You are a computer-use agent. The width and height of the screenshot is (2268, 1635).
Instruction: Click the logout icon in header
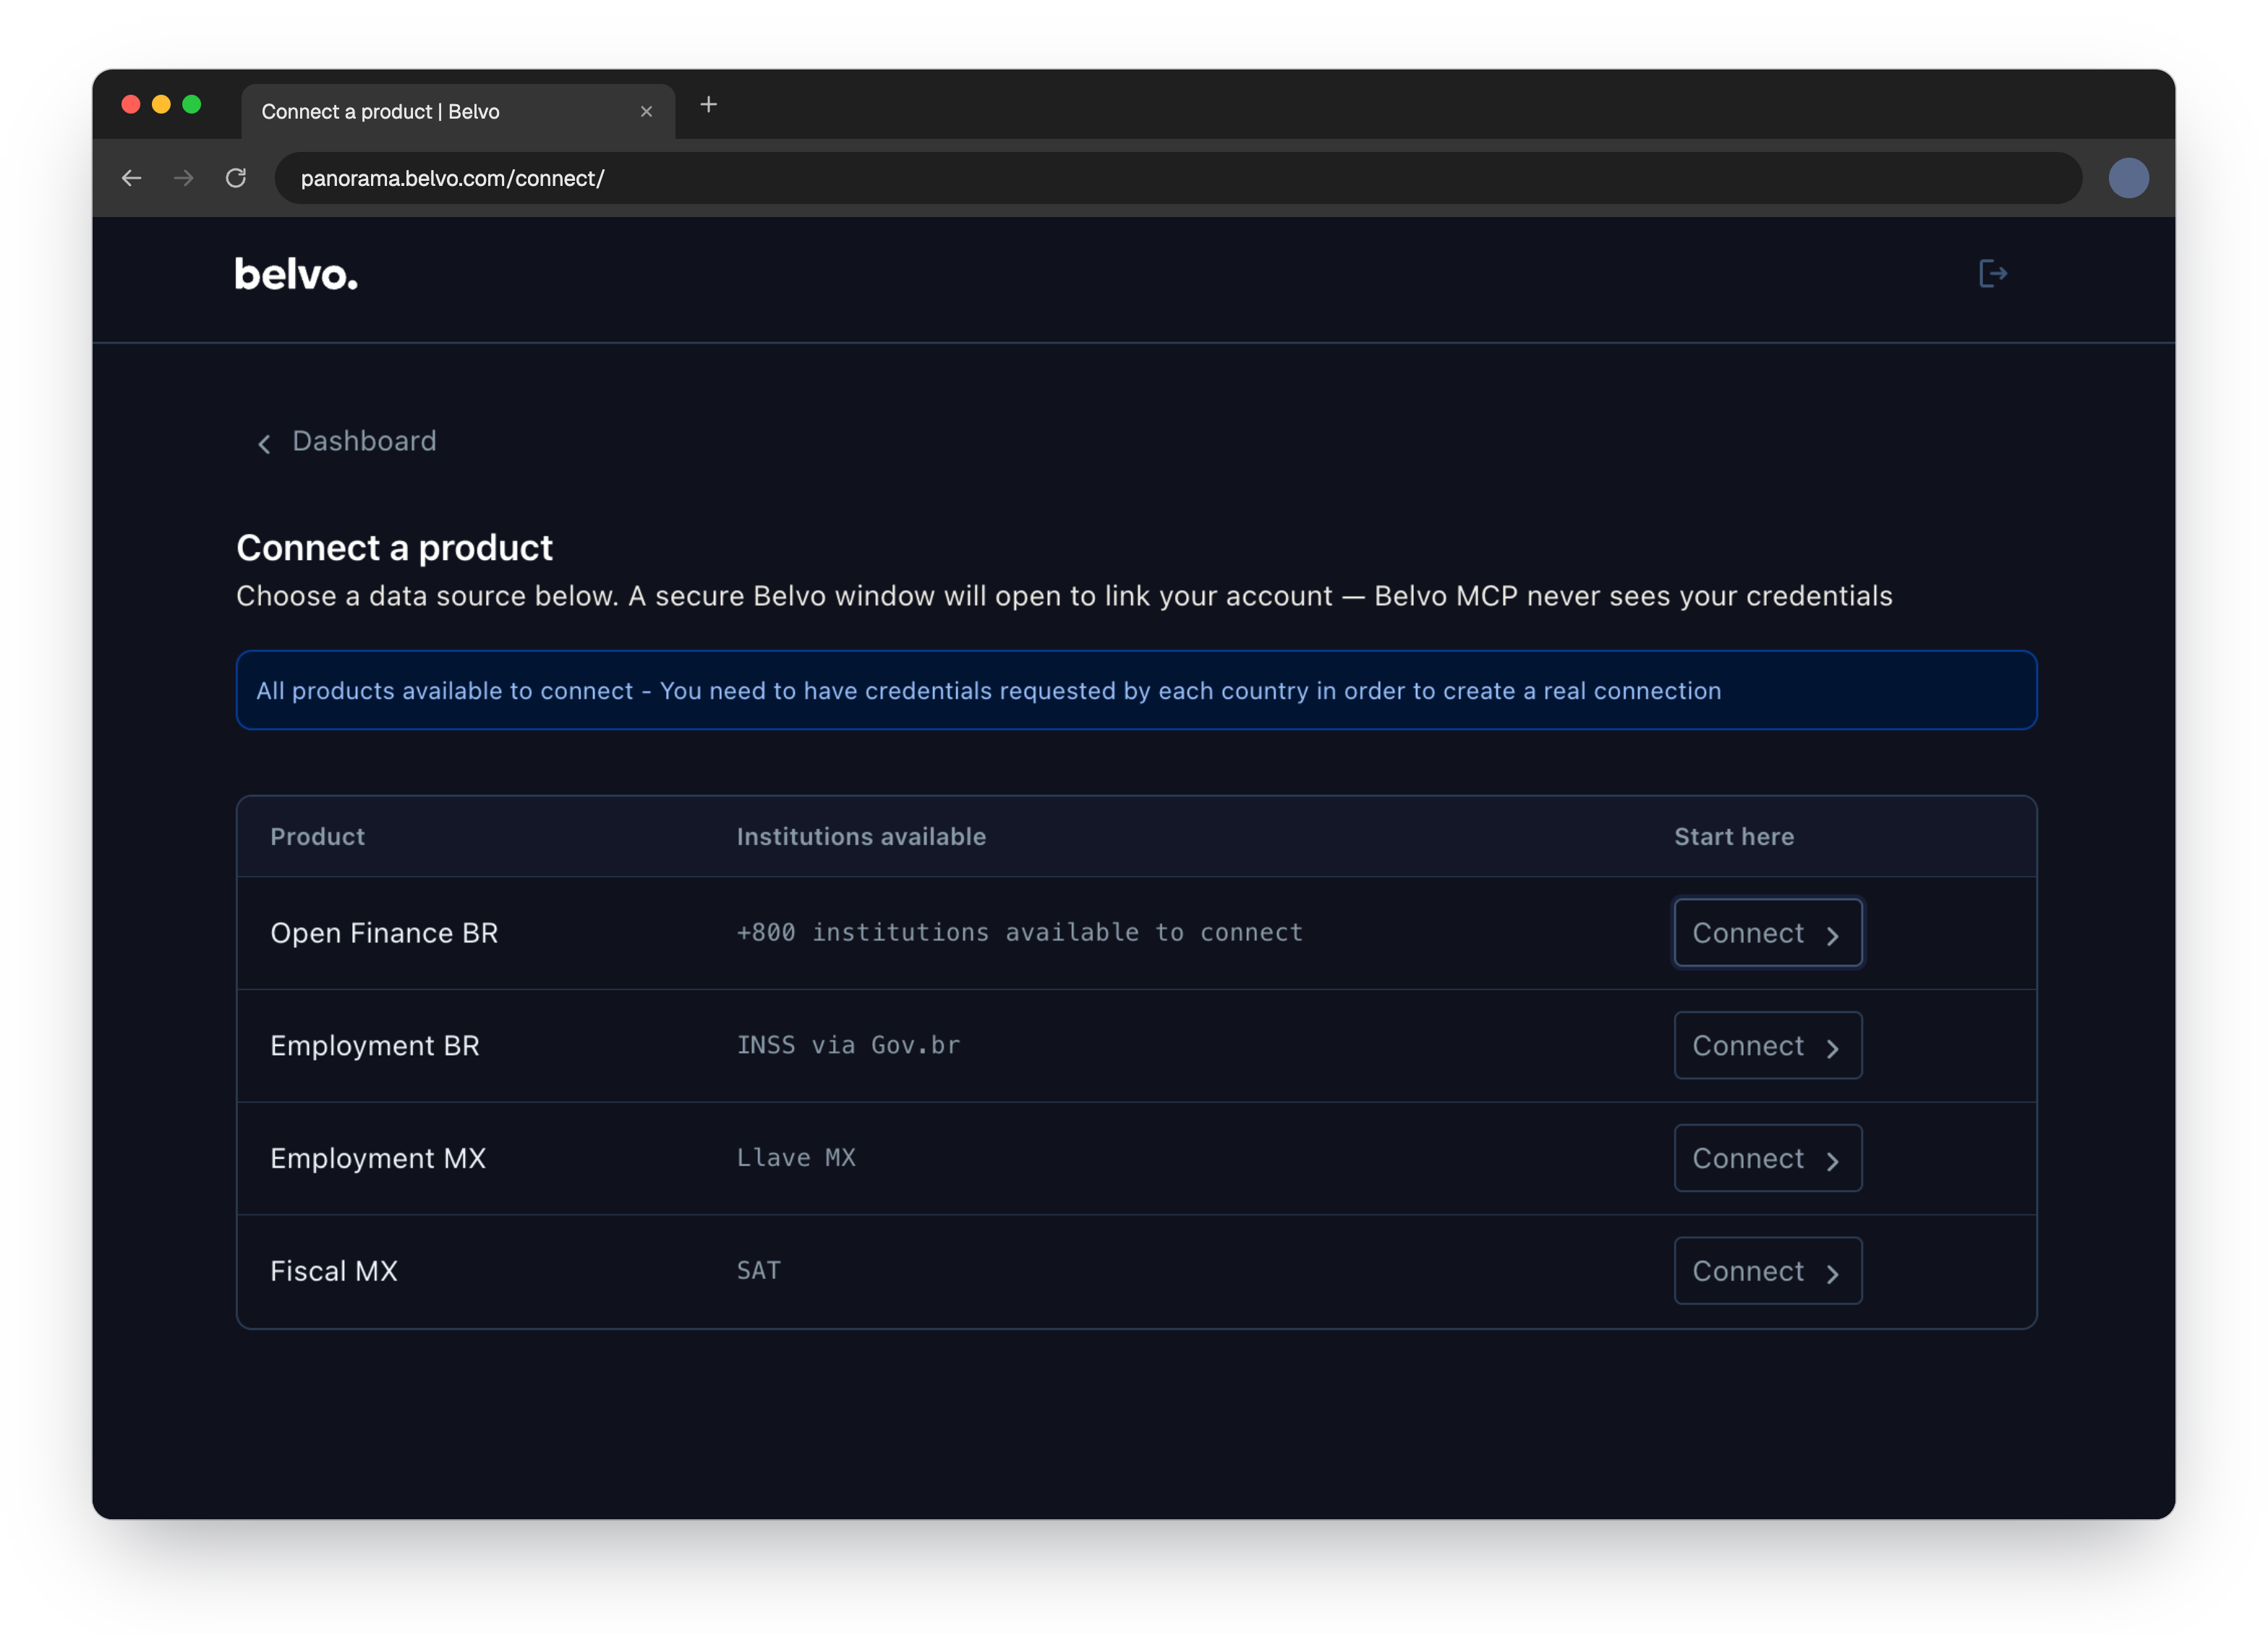pyautogui.click(x=1993, y=273)
